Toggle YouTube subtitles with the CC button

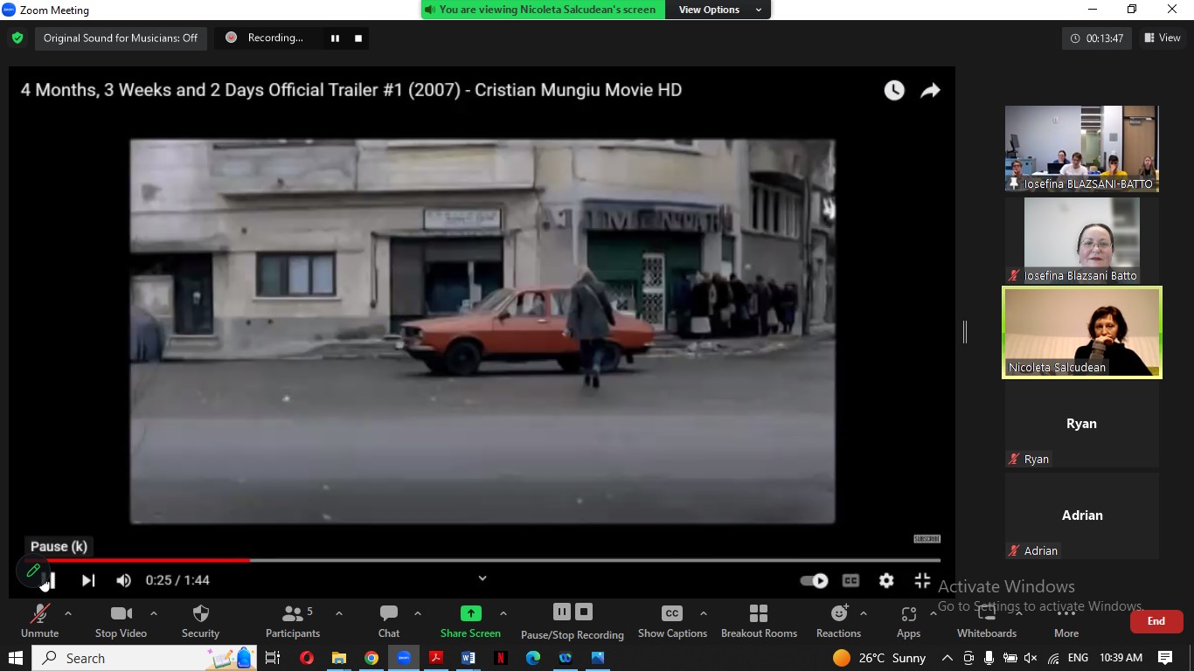850,580
